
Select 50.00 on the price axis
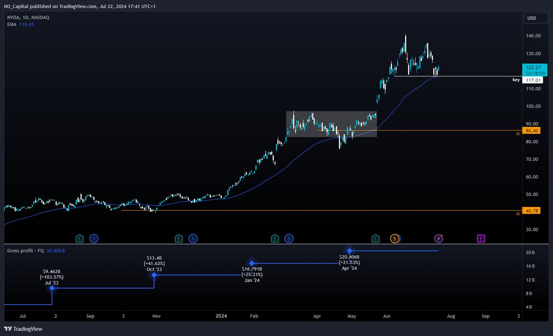tap(532, 195)
